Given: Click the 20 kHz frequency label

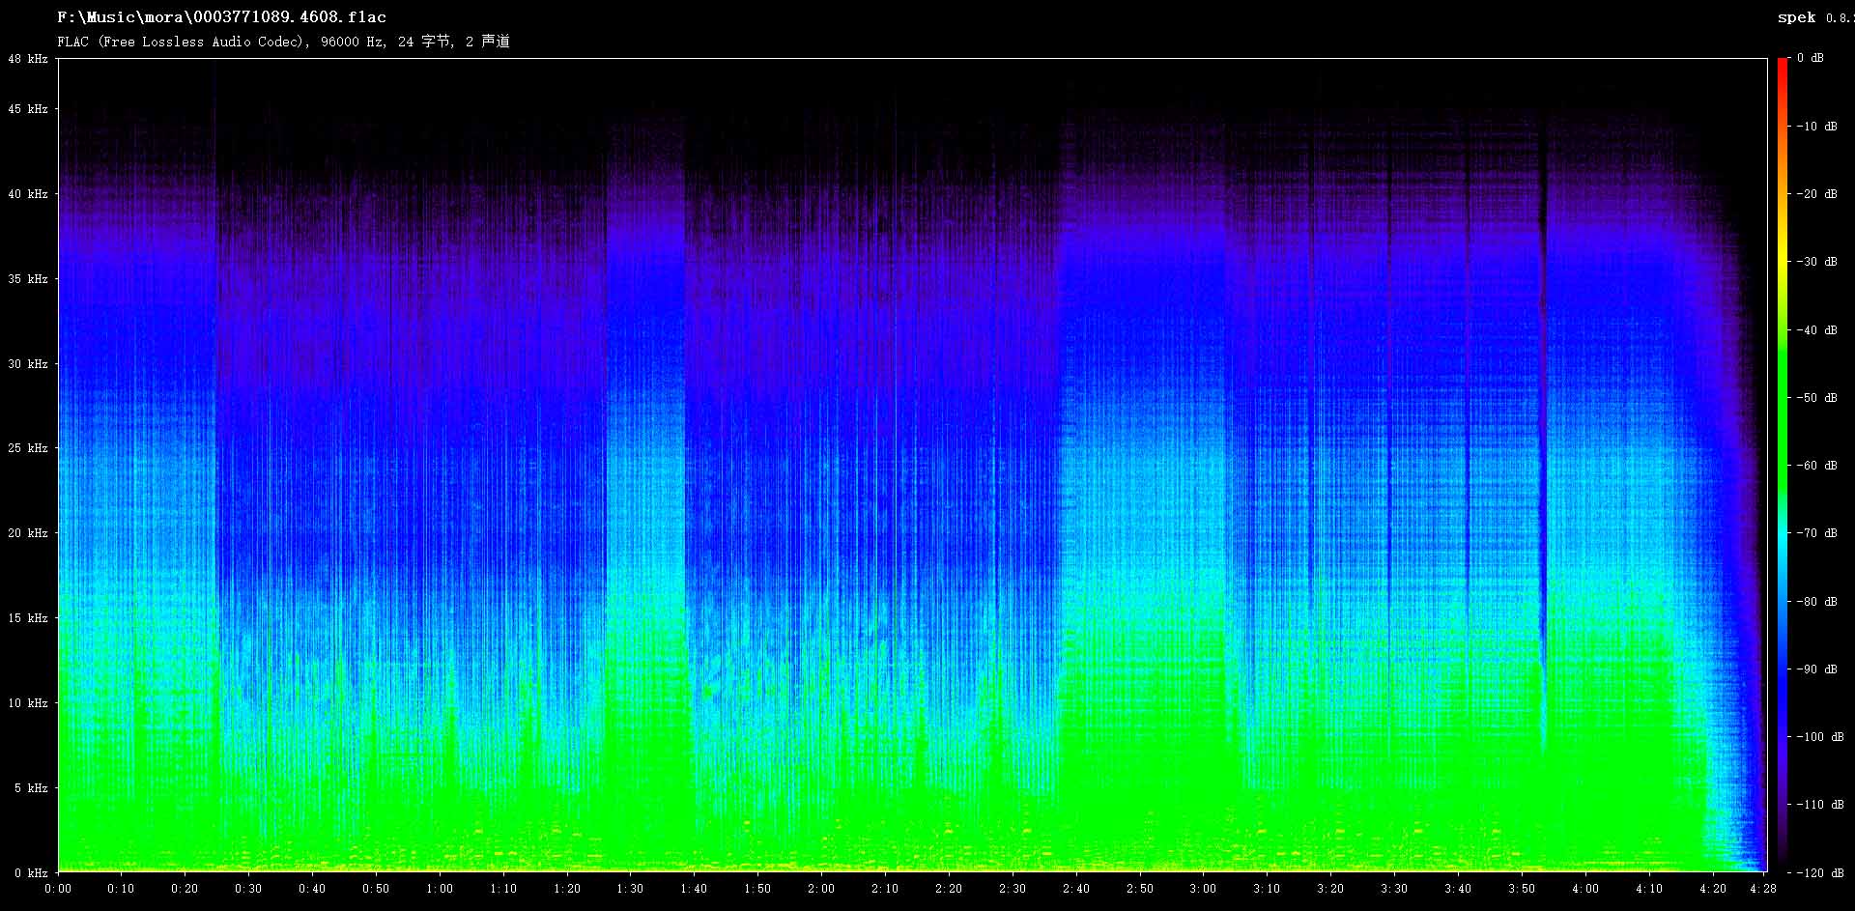Looking at the screenshot, I should click(x=28, y=533).
